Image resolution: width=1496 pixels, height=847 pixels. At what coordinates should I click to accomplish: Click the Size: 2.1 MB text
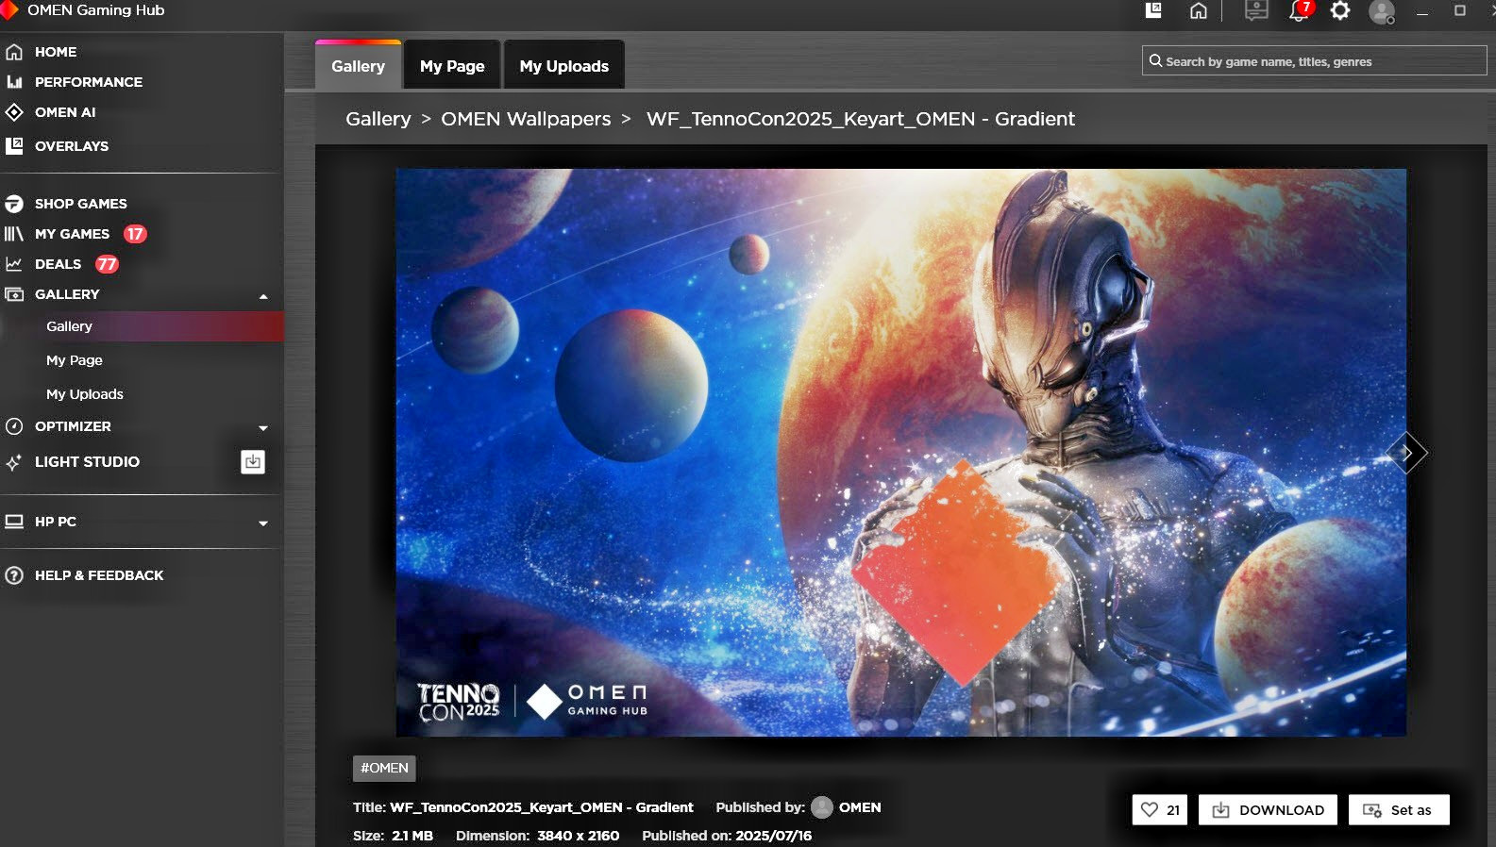pos(393,836)
